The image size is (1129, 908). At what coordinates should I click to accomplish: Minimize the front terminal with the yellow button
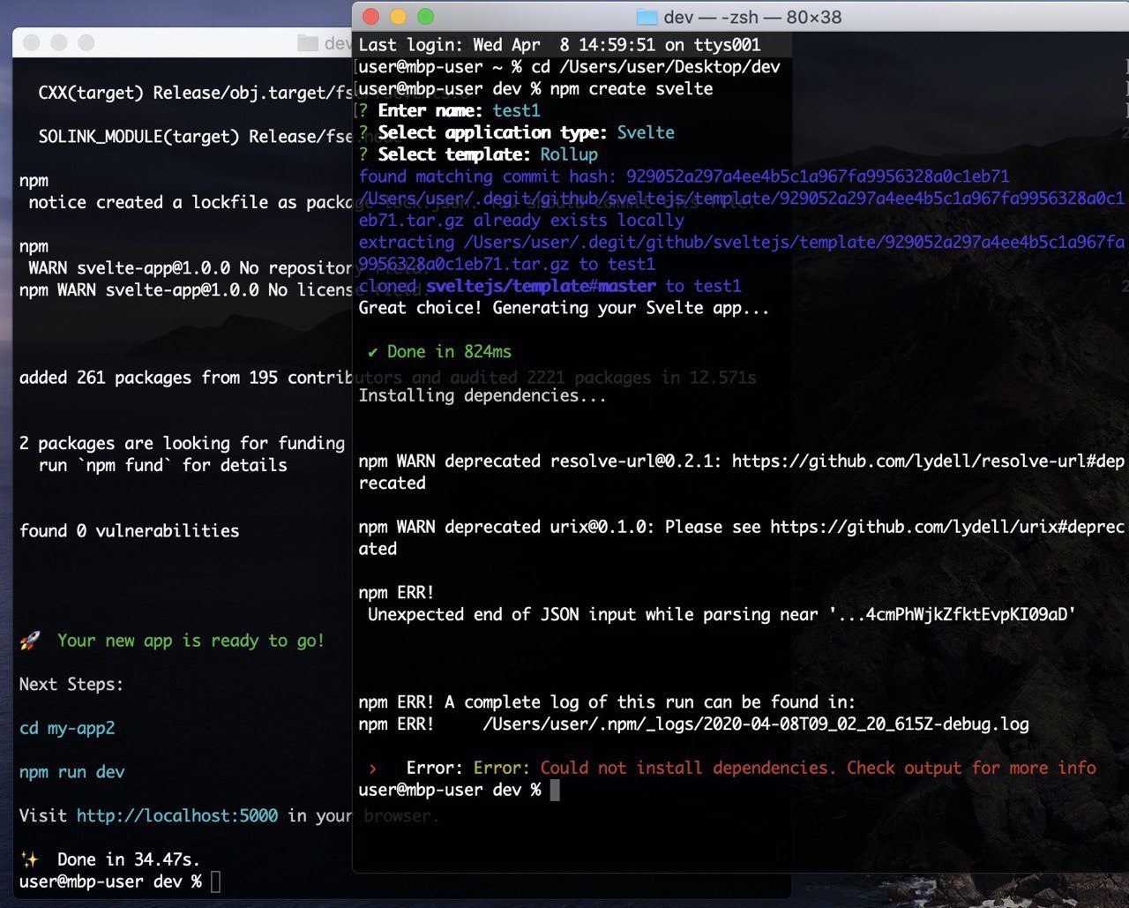tap(398, 17)
